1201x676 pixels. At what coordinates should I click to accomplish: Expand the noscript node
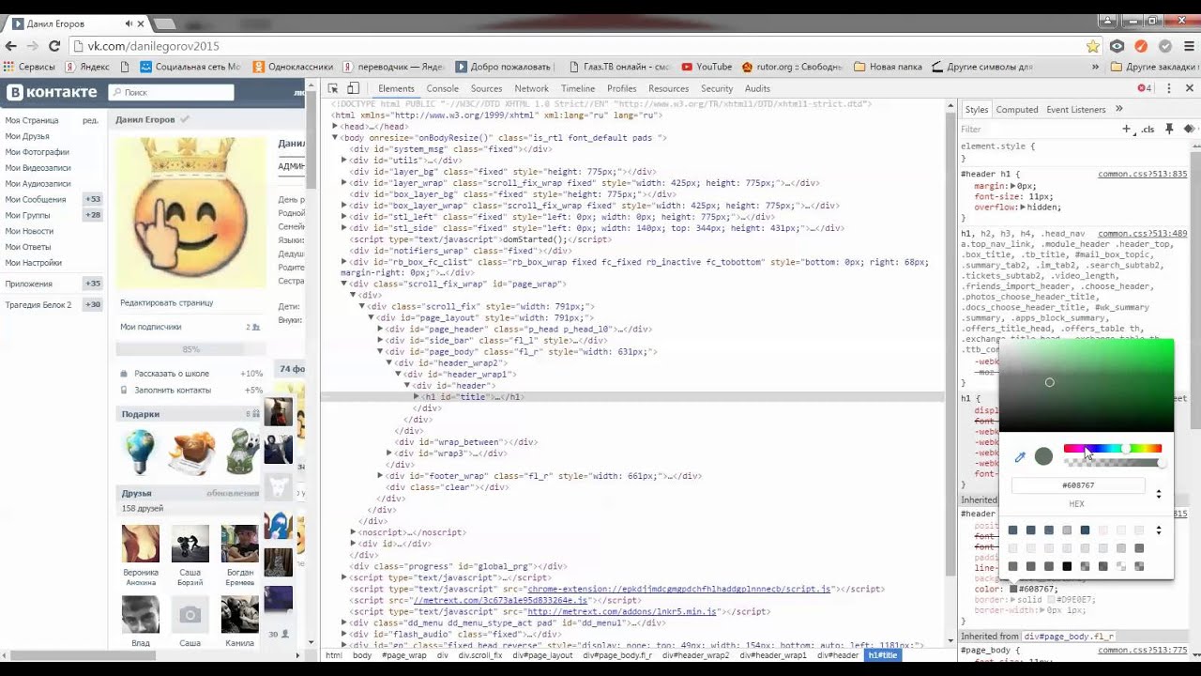(353, 532)
